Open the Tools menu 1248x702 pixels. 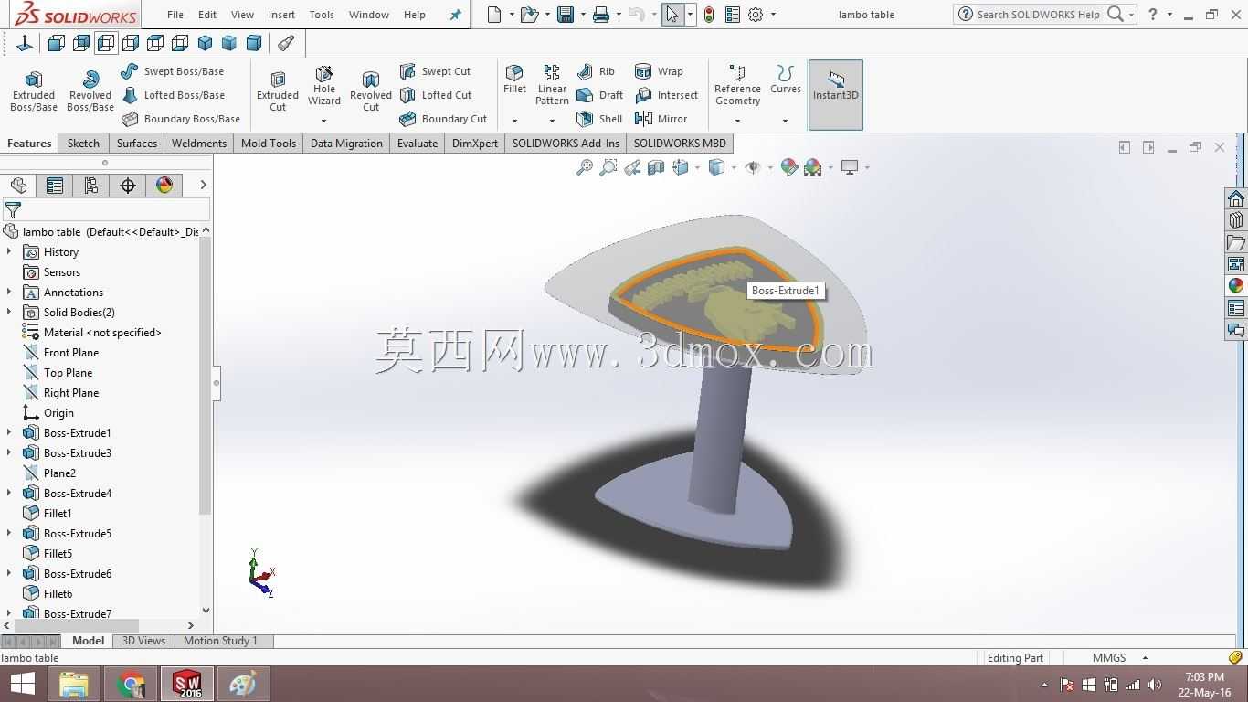coord(322,15)
